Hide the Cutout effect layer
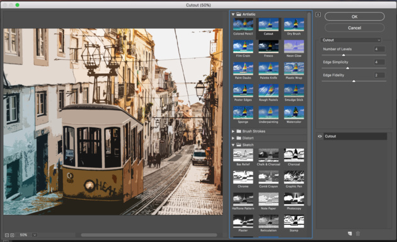The image size is (397, 242). (319, 136)
